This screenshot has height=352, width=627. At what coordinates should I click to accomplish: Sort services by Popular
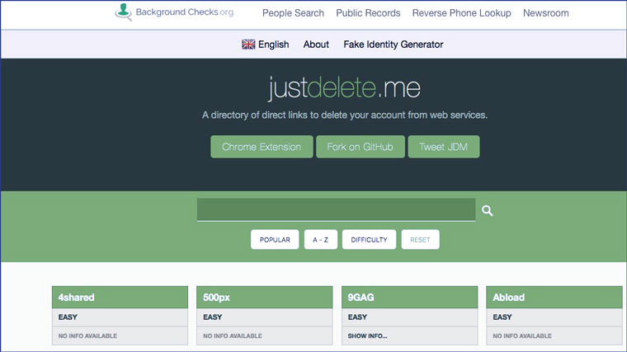tap(275, 239)
